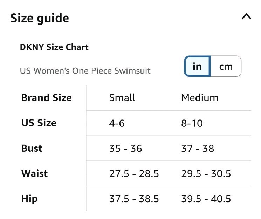Viewport: 261px width, 219px height.
Task: Click the 4-6 US size cell
Action: (x=117, y=123)
